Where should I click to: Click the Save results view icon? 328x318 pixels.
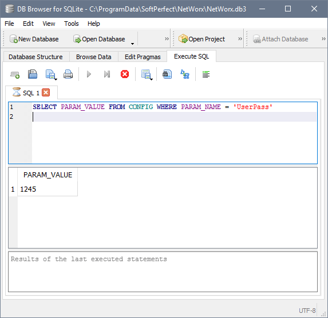click(145, 74)
